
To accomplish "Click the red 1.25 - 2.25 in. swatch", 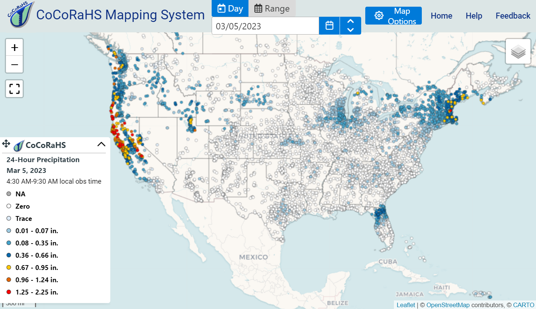I will pyautogui.click(x=9, y=292).
